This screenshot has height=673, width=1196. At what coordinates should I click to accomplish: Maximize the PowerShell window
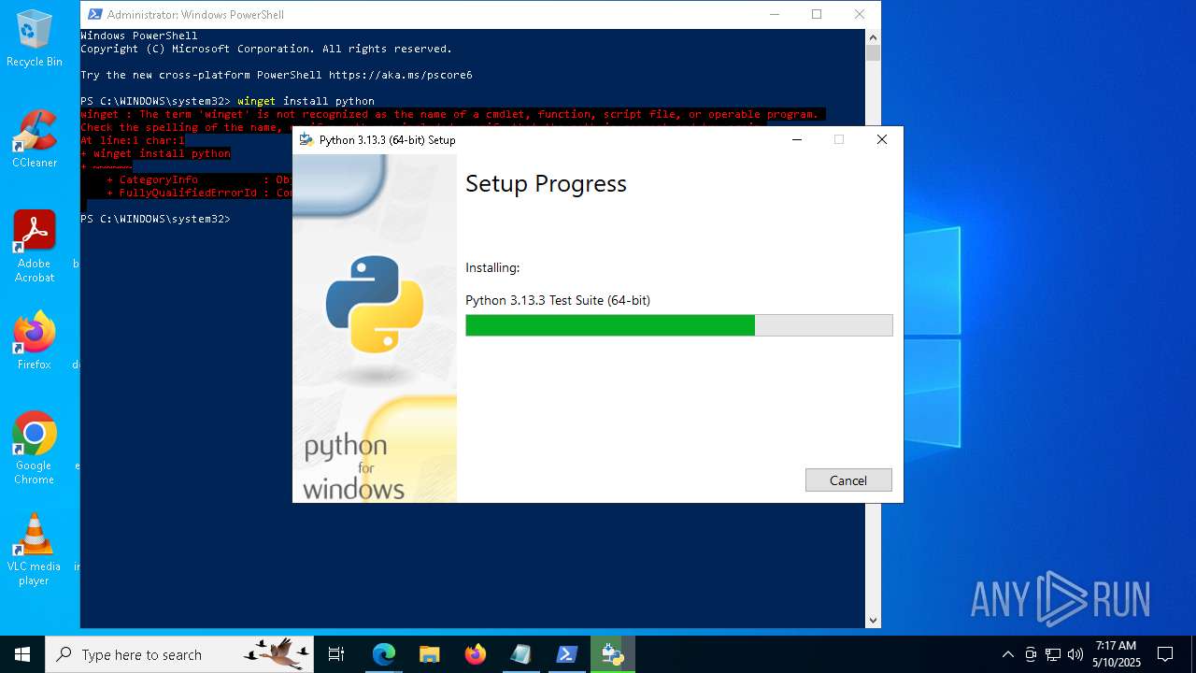[817, 14]
